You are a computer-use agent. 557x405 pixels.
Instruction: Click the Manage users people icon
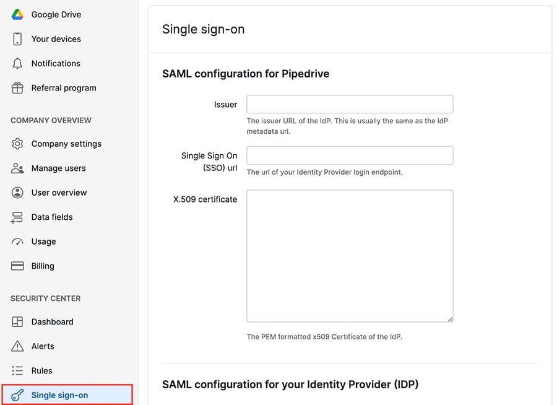tap(17, 168)
